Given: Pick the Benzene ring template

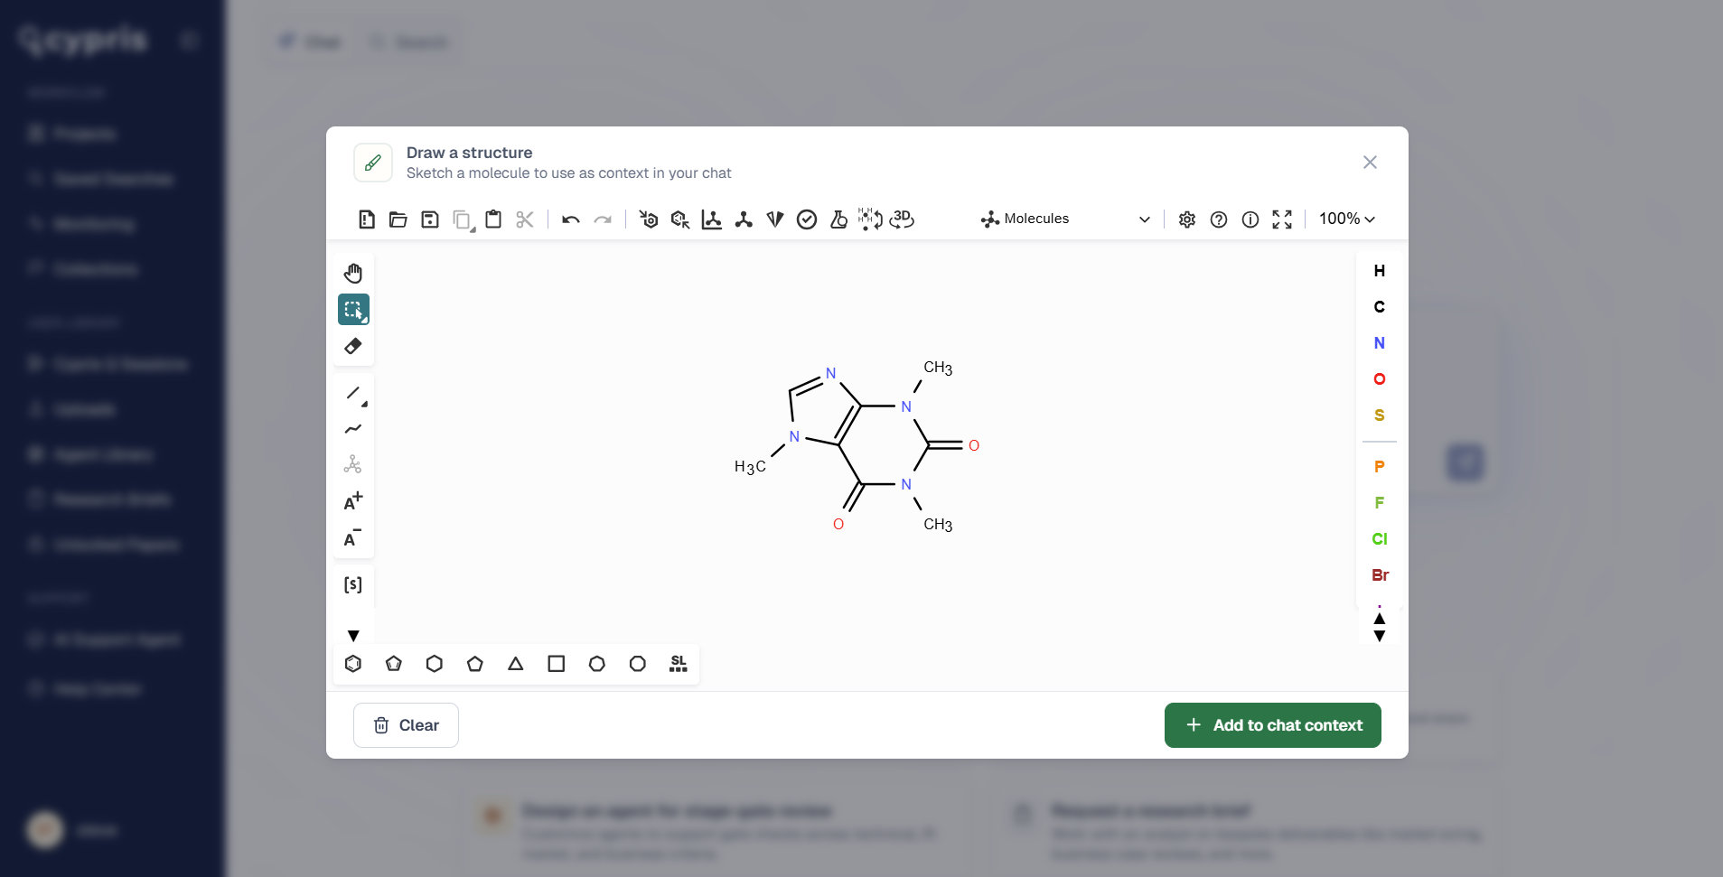Looking at the screenshot, I should tap(353, 664).
